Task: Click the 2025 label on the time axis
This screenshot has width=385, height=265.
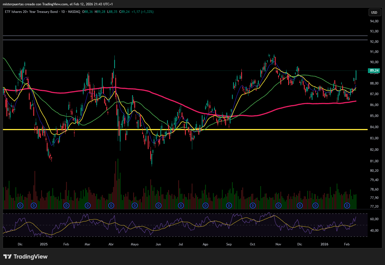Action: pos(44,244)
